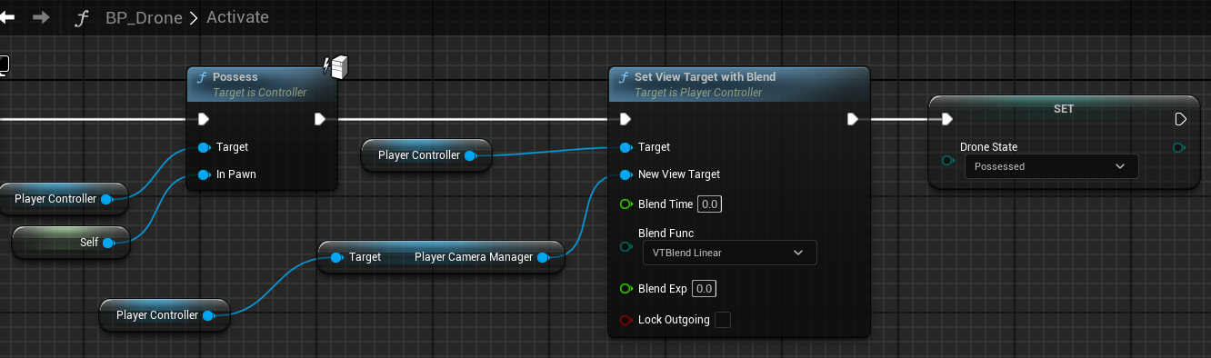Image resolution: width=1211 pixels, height=358 pixels.
Task: Open BP_Drone in the breadcrumb path
Action: pos(145,17)
